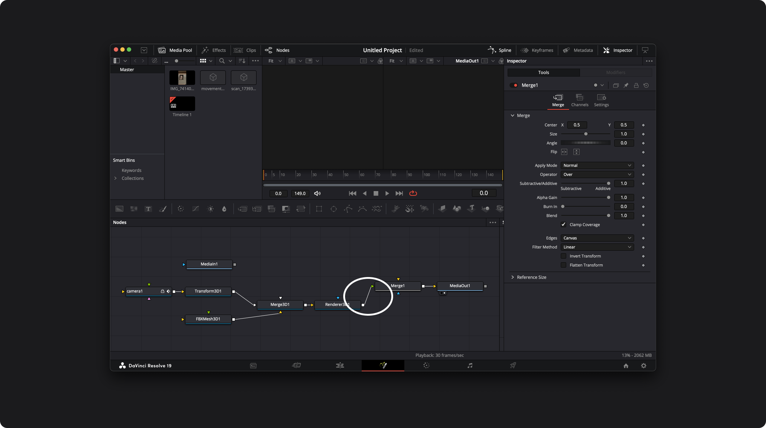Add a Brightness Contrast node
766x428 pixels.
pyautogui.click(x=210, y=209)
